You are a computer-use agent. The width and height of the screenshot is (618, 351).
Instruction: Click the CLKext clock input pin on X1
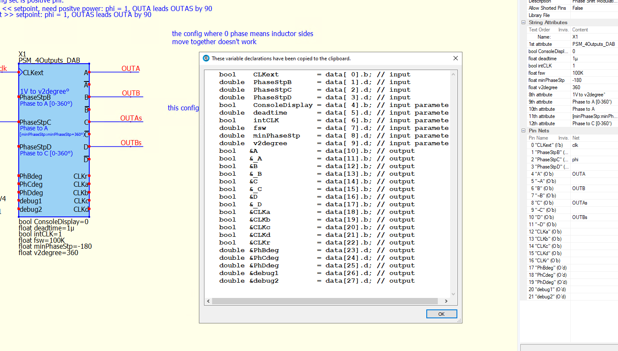tap(20, 73)
